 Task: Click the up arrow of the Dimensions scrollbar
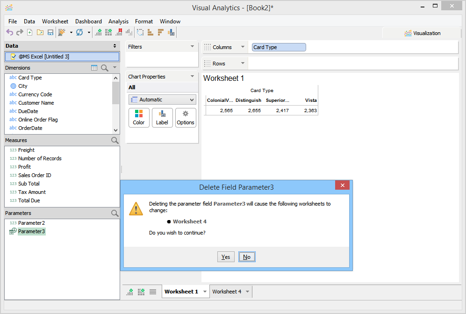[x=115, y=78]
